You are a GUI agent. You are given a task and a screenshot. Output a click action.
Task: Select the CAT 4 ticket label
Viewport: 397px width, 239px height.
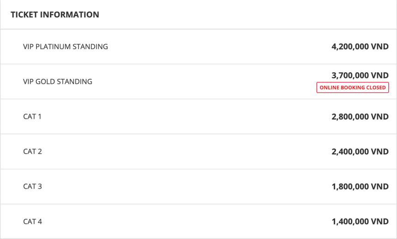click(x=32, y=222)
